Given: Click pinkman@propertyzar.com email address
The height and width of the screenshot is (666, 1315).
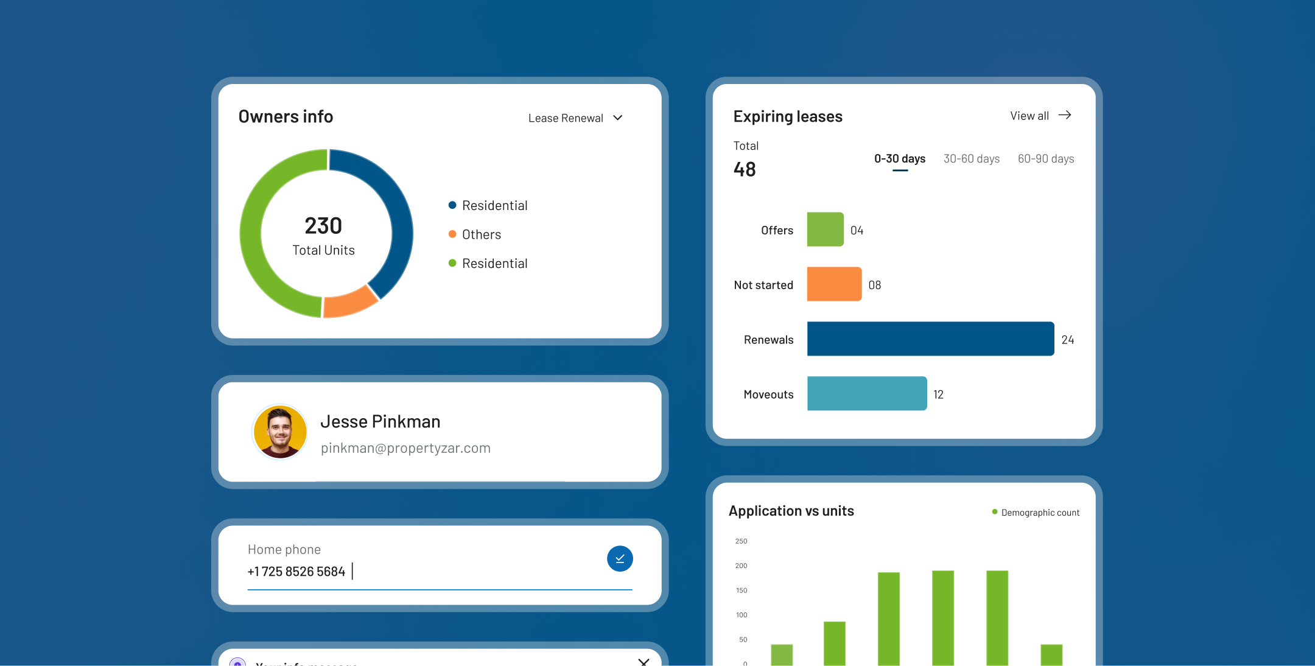Looking at the screenshot, I should point(405,447).
